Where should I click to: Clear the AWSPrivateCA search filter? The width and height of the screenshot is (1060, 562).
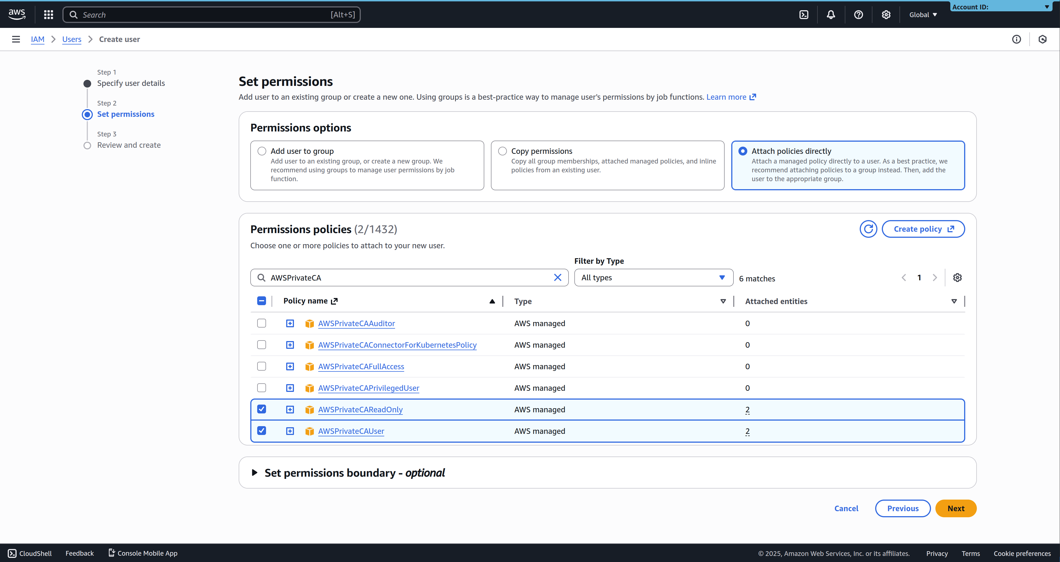click(x=557, y=278)
